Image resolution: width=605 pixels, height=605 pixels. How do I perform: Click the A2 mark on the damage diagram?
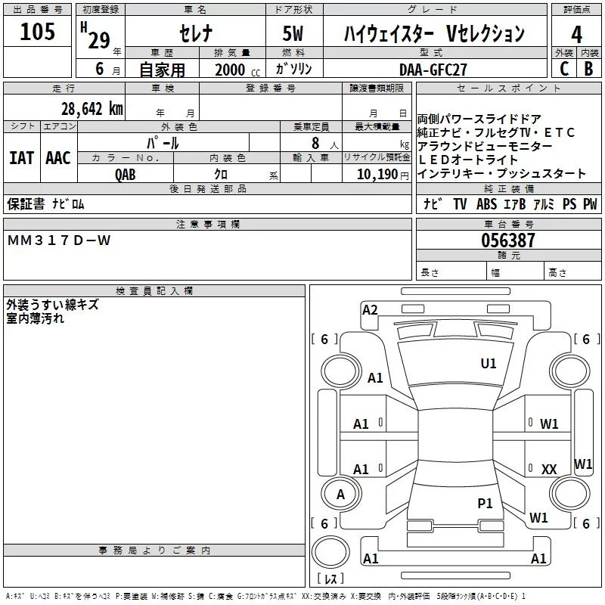coord(370,310)
